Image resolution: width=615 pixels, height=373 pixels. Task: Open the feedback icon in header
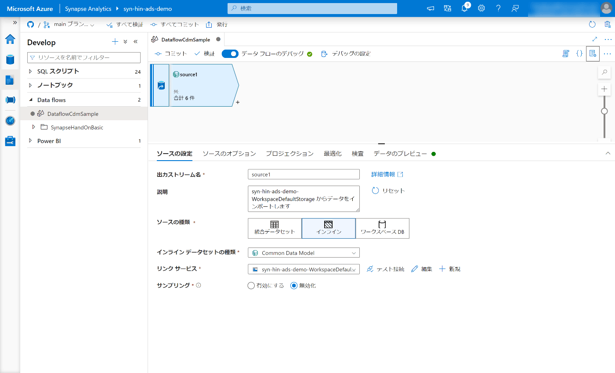(x=515, y=8)
